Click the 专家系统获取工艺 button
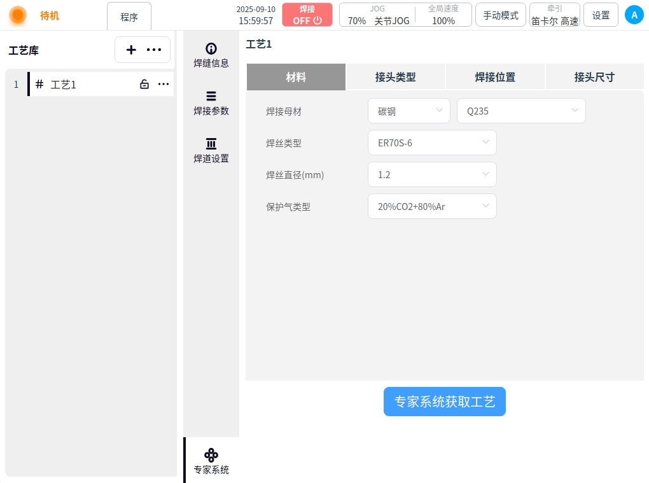This screenshot has height=483, width=649. pyautogui.click(x=444, y=402)
